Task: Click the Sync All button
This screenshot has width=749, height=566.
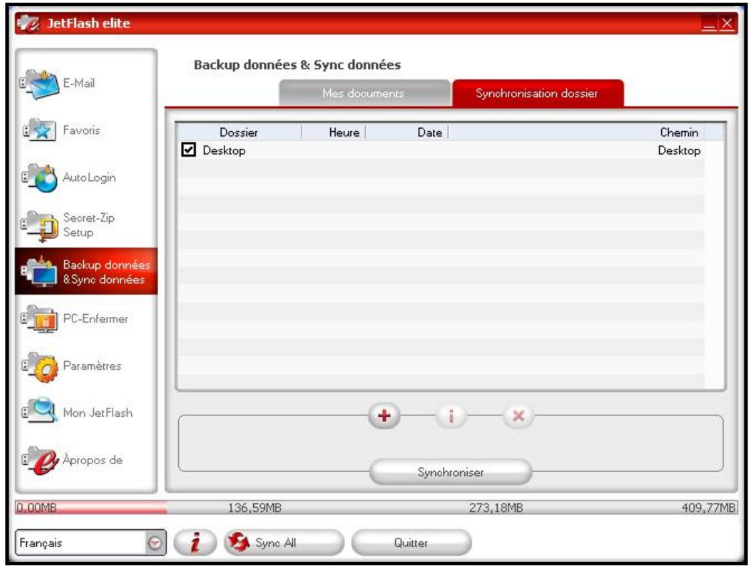Action: tap(284, 543)
